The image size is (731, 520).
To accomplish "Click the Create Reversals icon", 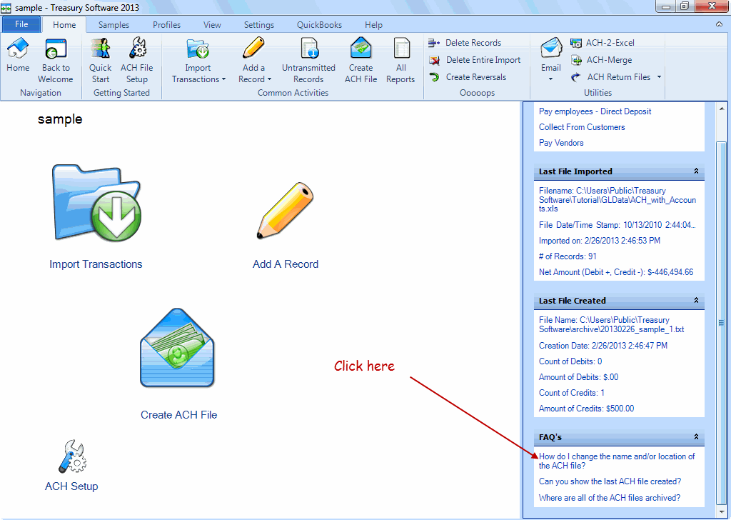I will click(x=435, y=77).
